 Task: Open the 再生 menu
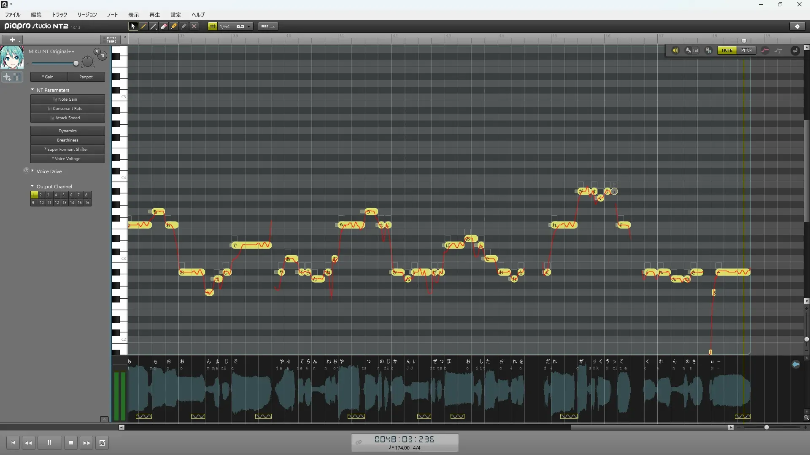(154, 15)
